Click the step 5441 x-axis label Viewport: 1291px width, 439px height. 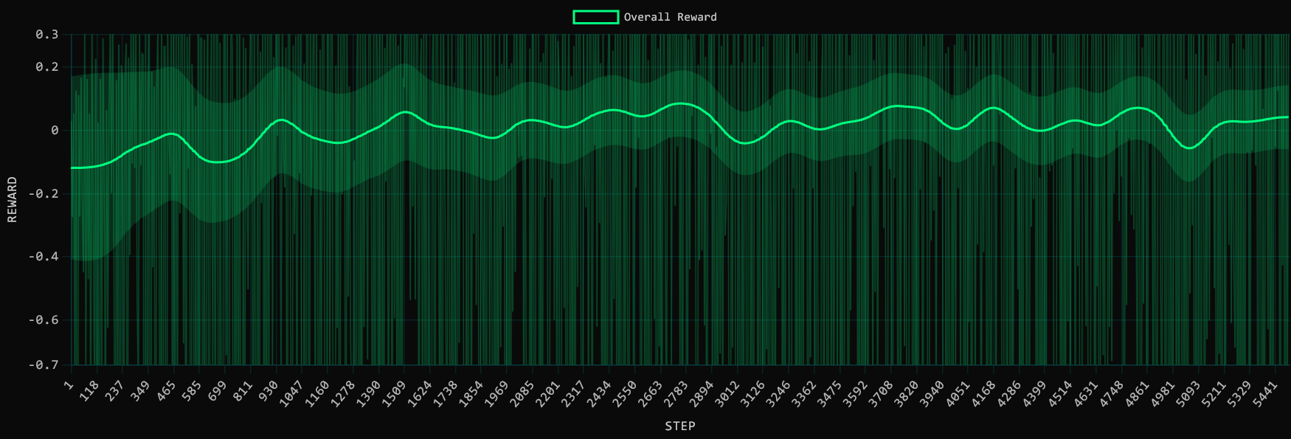coord(1264,392)
